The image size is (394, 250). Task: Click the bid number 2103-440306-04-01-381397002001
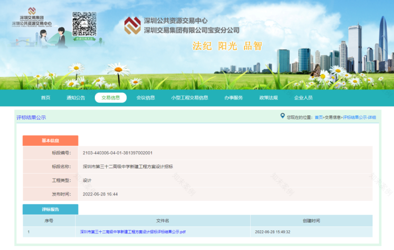(118, 153)
